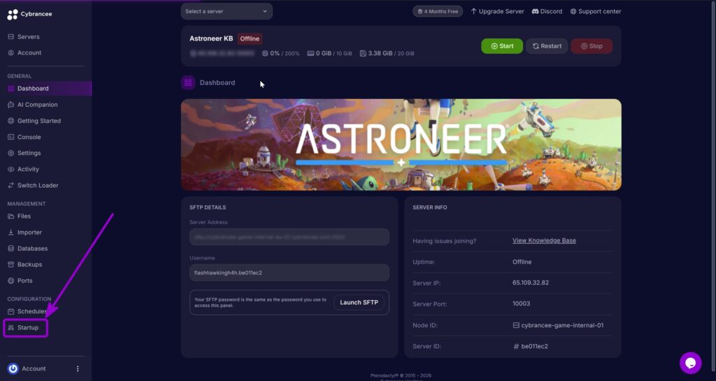716x381 pixels.
Task: Click the power avatar icon beside Account
Action: 13,368
